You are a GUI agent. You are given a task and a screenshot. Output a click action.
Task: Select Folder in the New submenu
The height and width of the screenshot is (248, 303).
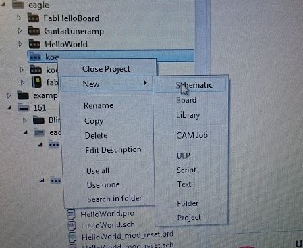click(188, 203)
